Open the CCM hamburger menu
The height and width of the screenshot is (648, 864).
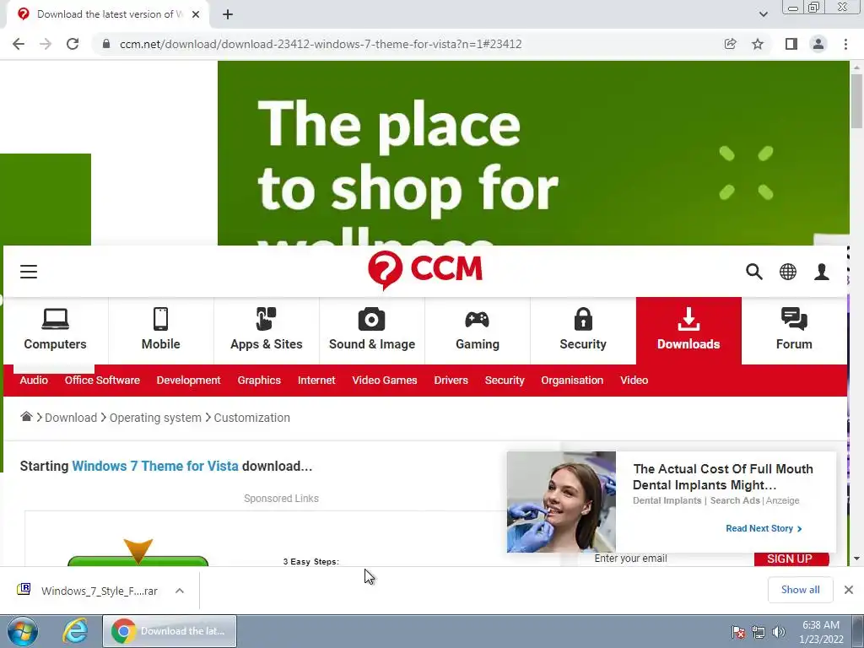tap(29, 272)
